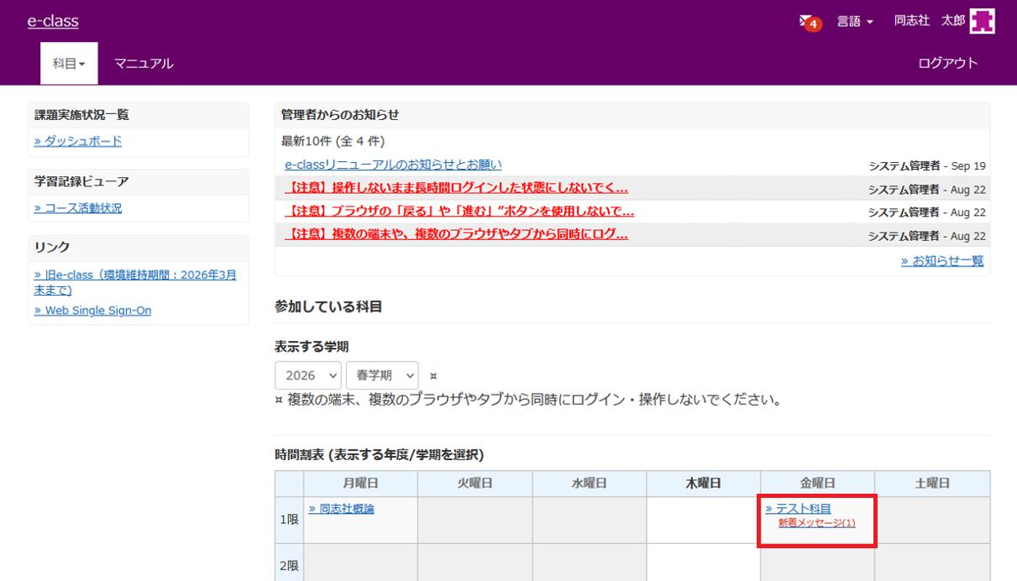Open the コース活動状況 link
The width and height of the screenshot is (1017, 581).
tap(78, 207)
